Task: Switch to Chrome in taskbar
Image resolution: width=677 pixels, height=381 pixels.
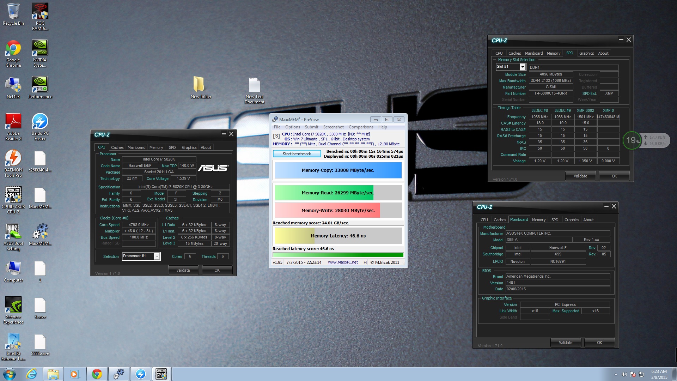Action: tap(97, 374)
